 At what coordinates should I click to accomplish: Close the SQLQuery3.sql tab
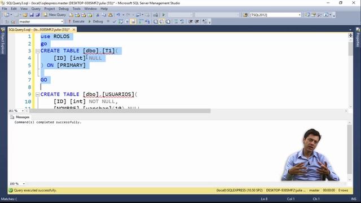click(74, 30)
